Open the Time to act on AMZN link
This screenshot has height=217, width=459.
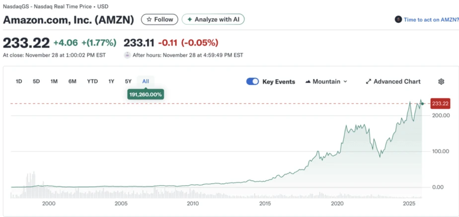(430, 19)
